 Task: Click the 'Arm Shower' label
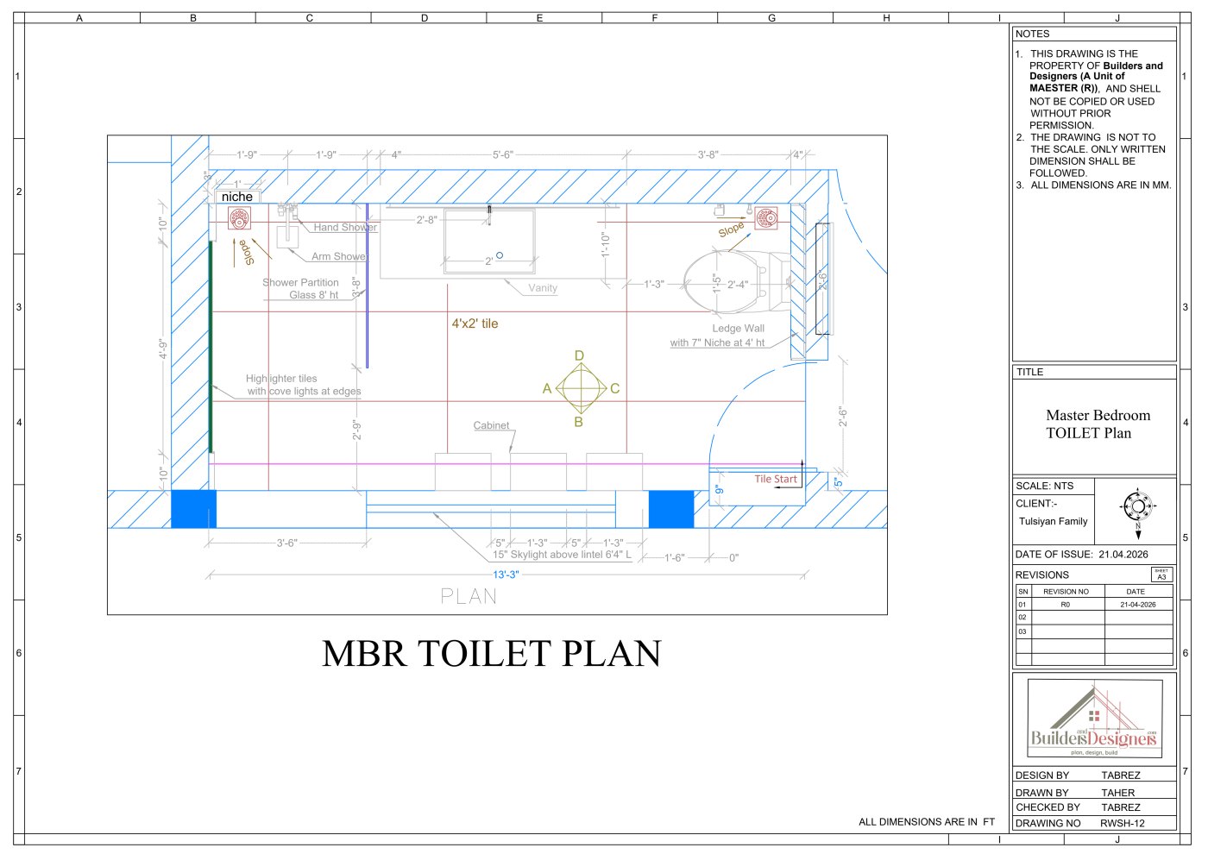click(x=339, y=256)
